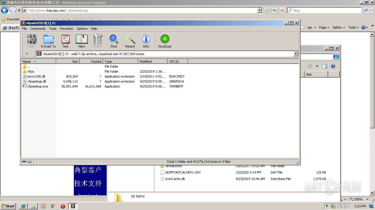Expand the archive path dropdown
Viewport: 375px width, 210px height.
tap(296, 54)
